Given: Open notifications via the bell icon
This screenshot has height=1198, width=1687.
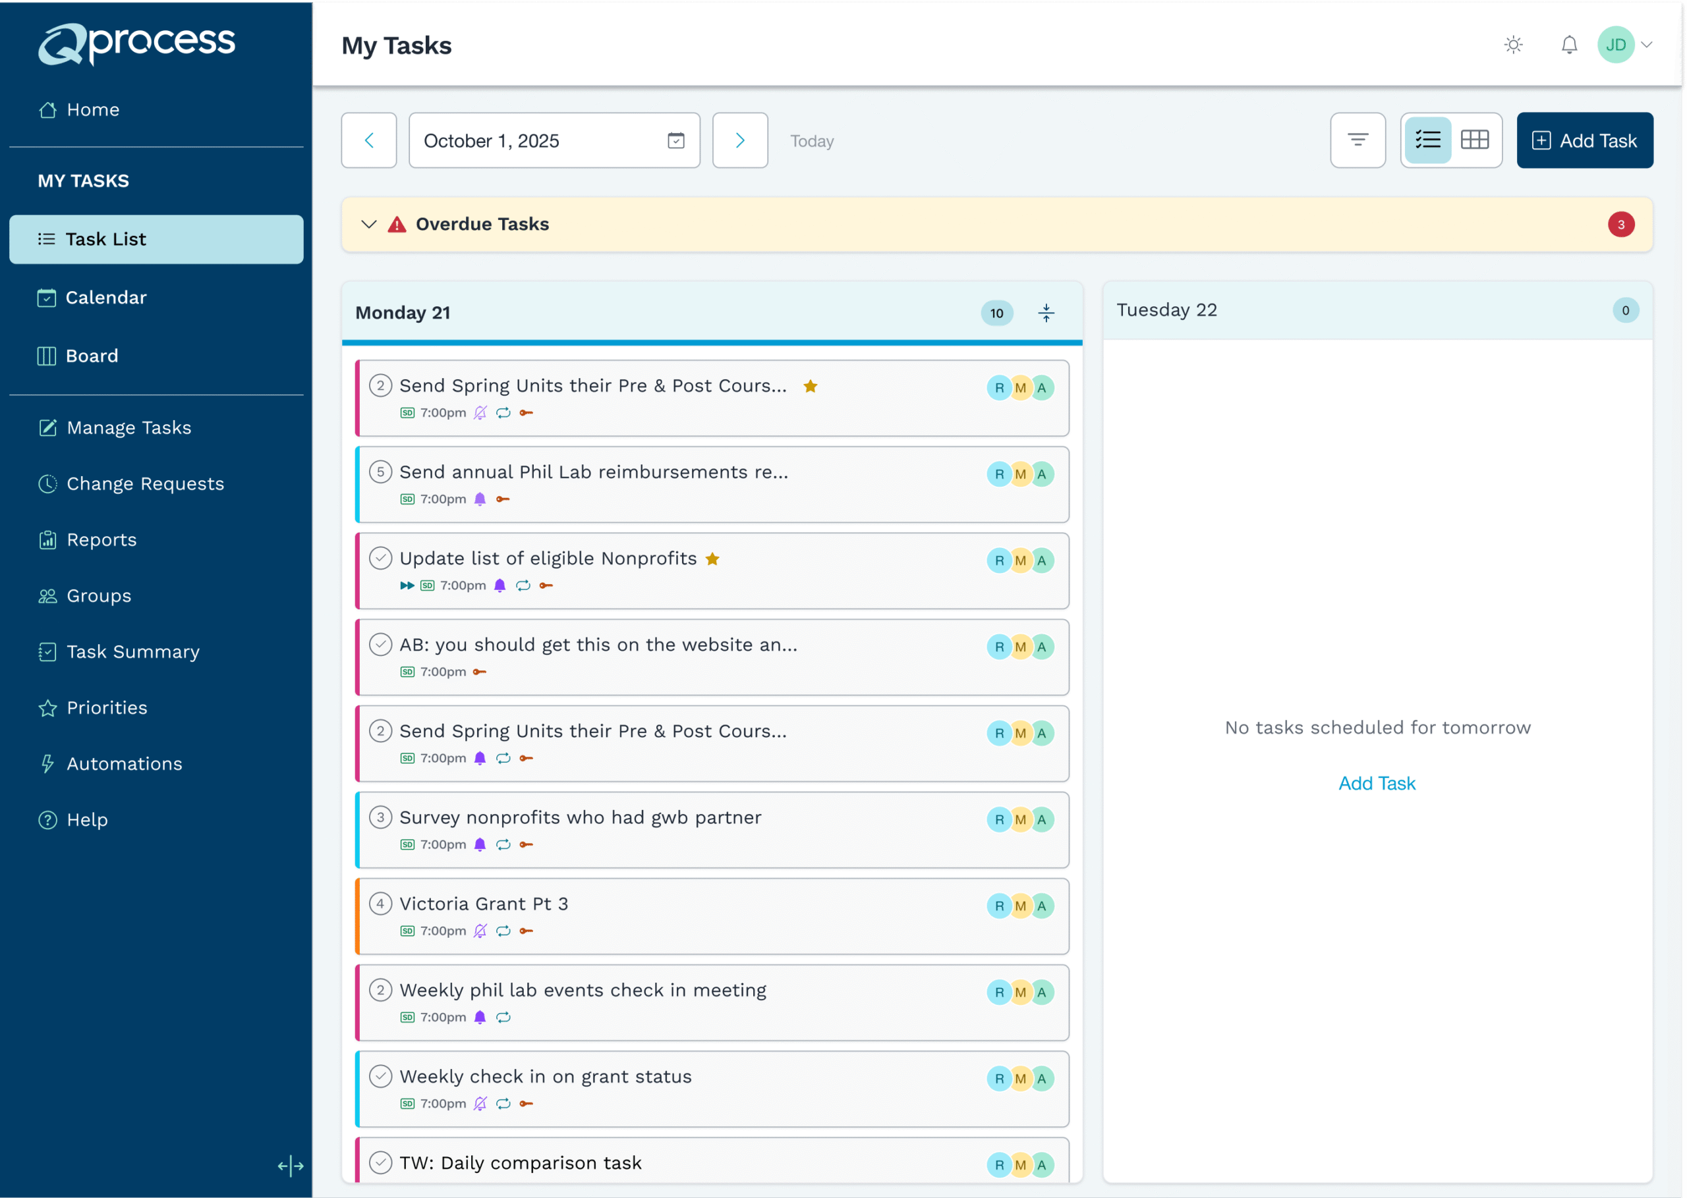Looking at the screenshot, I should tap(1569, 44).
